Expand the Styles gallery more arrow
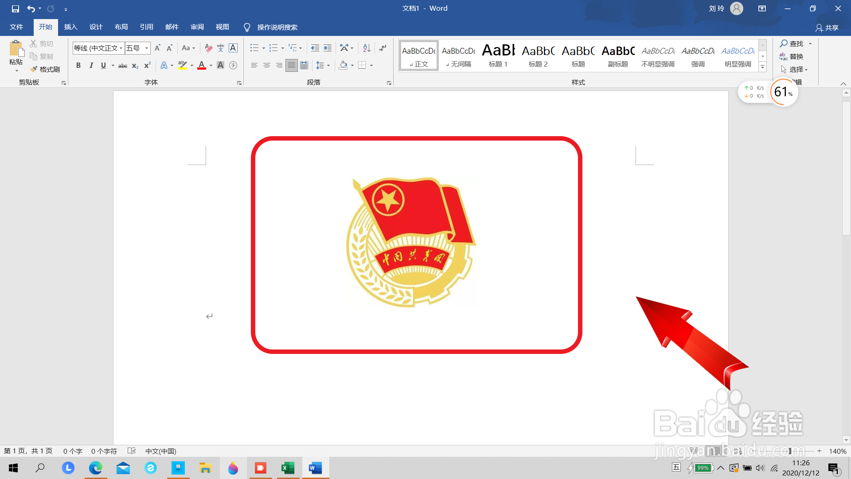851x479 pixels. [763, 67]
